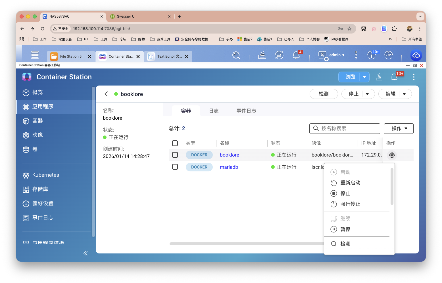Viewport: 442px width, 283px height.
Task: Open the booklore container link
Action: [x=229, y=155]
